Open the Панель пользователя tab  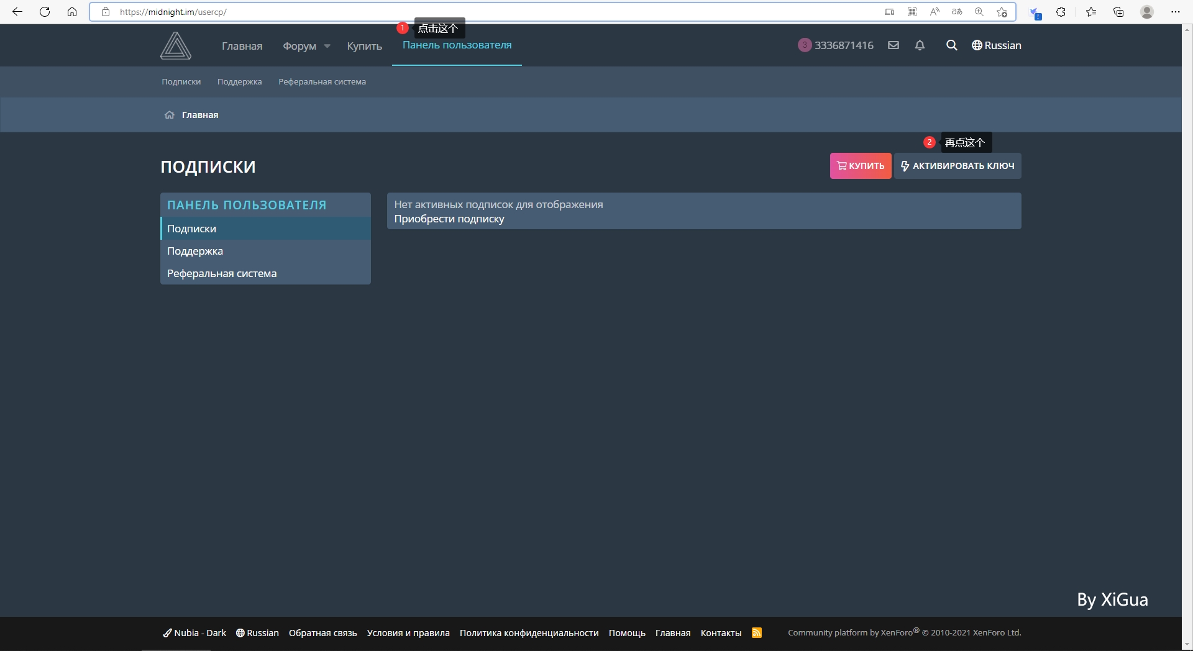click(x=457, y=45)
